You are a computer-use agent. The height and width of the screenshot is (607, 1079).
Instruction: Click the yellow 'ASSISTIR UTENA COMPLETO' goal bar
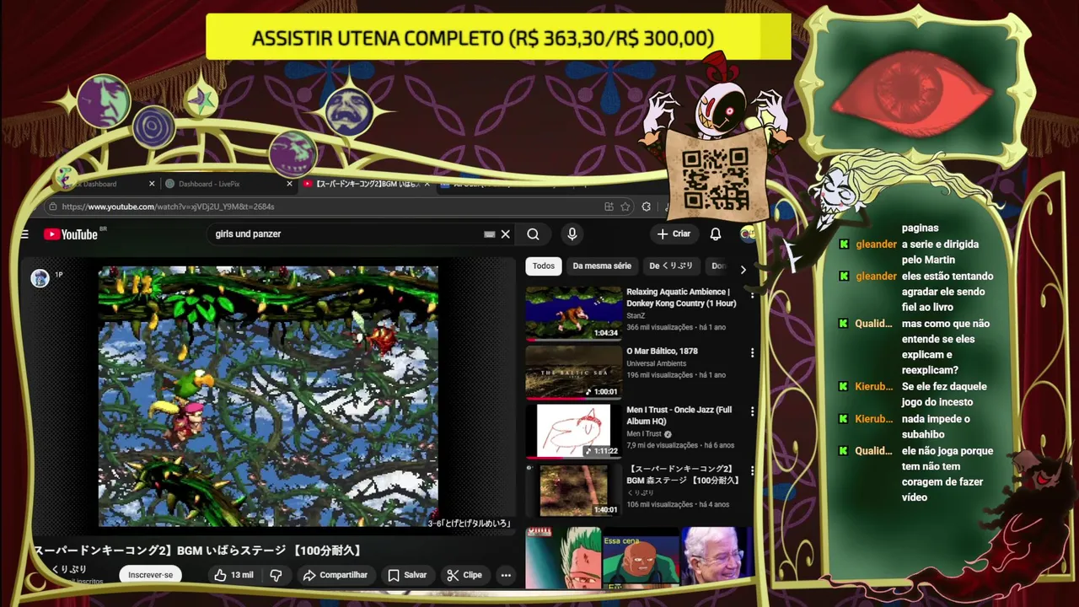498,38
